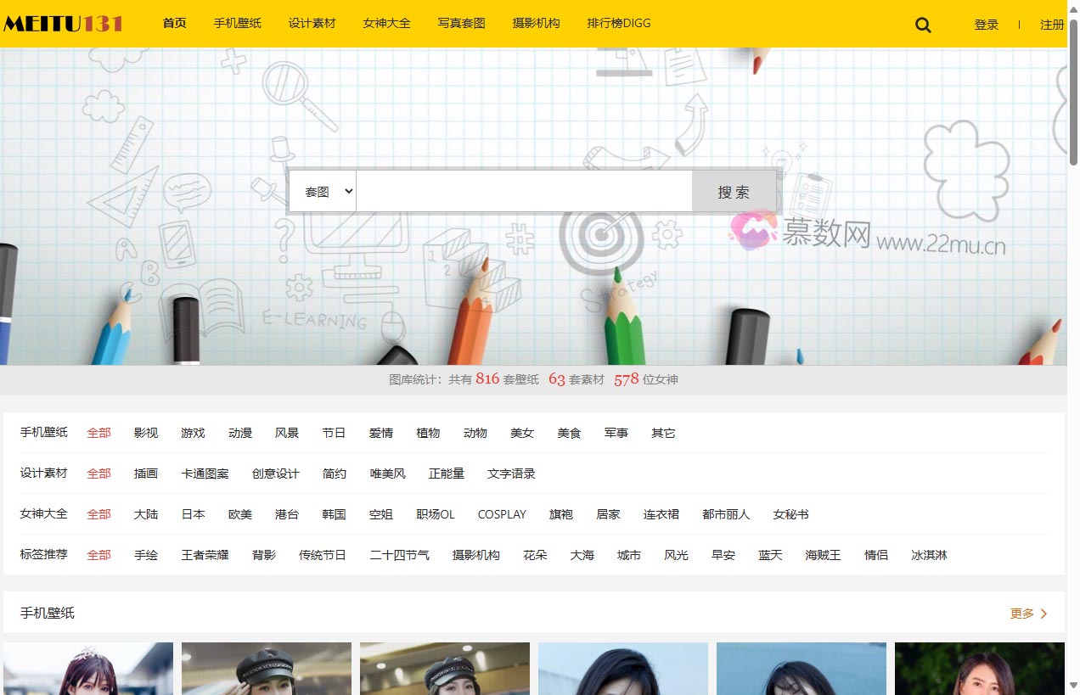The image size is (1080, 695).
Task: Open the 登录 login link
Action: point(987,25)
